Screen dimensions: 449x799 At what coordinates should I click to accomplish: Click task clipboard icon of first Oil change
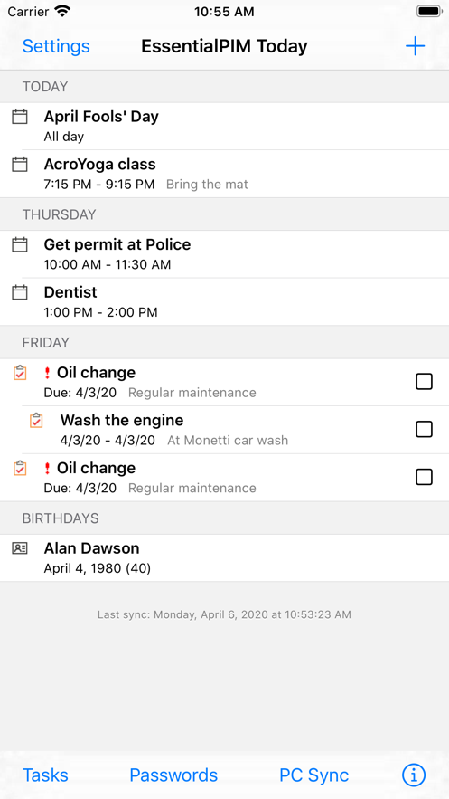[20, 373]
